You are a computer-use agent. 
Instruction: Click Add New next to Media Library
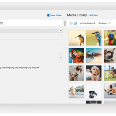click(93, 15)
